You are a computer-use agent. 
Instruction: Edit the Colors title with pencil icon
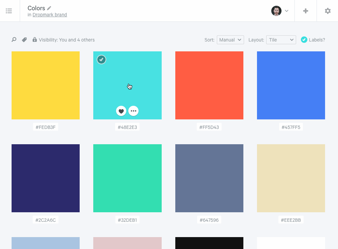point(49,8)
